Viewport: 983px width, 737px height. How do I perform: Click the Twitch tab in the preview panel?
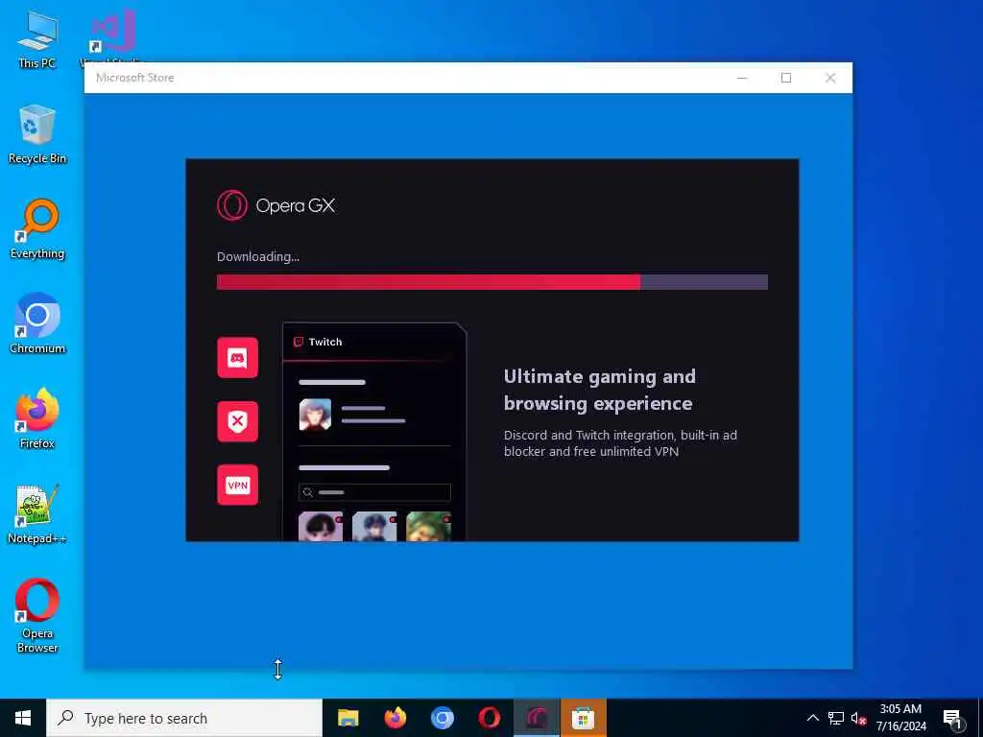[318, 343]
